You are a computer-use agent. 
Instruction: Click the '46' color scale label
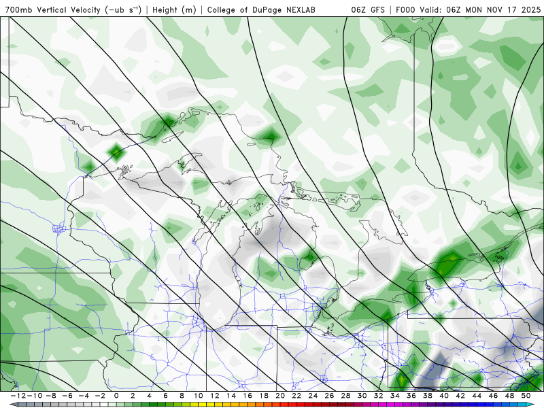click(x=493, y=396)
